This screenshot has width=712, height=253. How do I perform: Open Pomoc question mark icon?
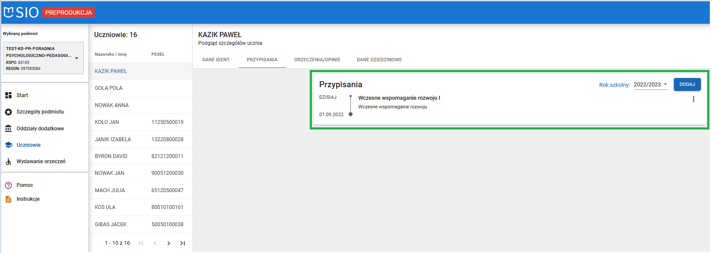[x=8, y=185]
